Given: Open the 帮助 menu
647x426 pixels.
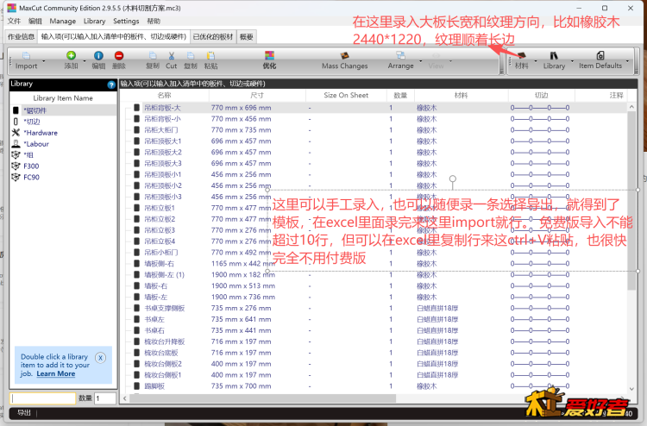Looking at the screenshot, I should coord(154,21).
